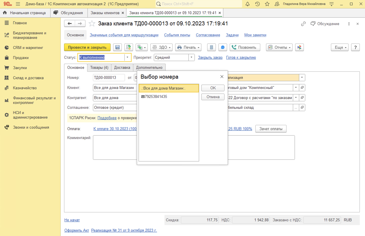Click the colorful play icon after Отчеты
This screenshot has width=365, height=236.
300,47
